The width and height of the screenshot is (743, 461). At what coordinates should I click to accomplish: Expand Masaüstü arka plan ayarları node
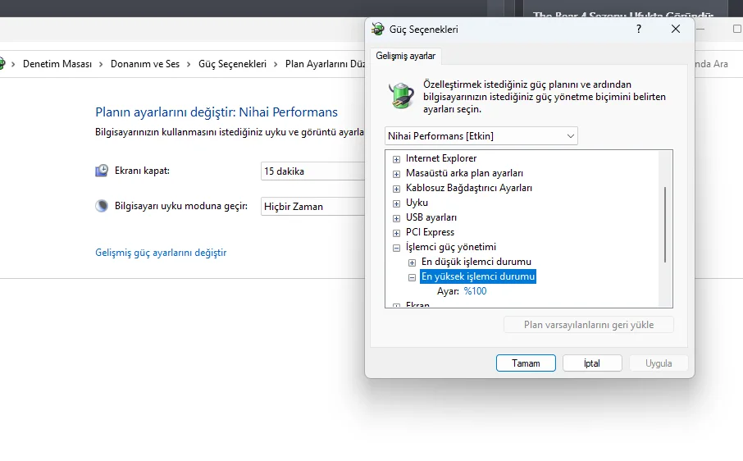click(396, 174)
